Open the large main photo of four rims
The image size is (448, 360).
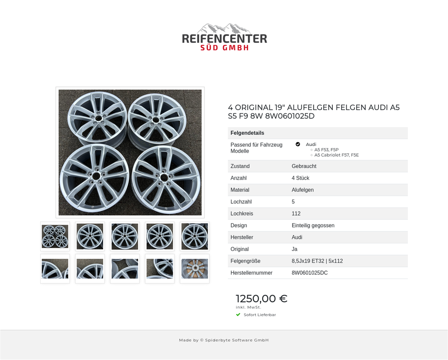[x=130, y=152]
